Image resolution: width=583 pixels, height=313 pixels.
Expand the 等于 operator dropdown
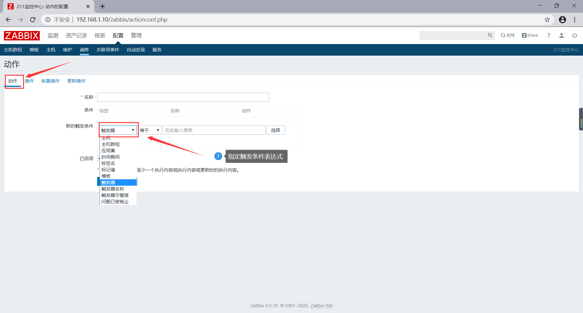pyautogui.click(x=150, y=130)
